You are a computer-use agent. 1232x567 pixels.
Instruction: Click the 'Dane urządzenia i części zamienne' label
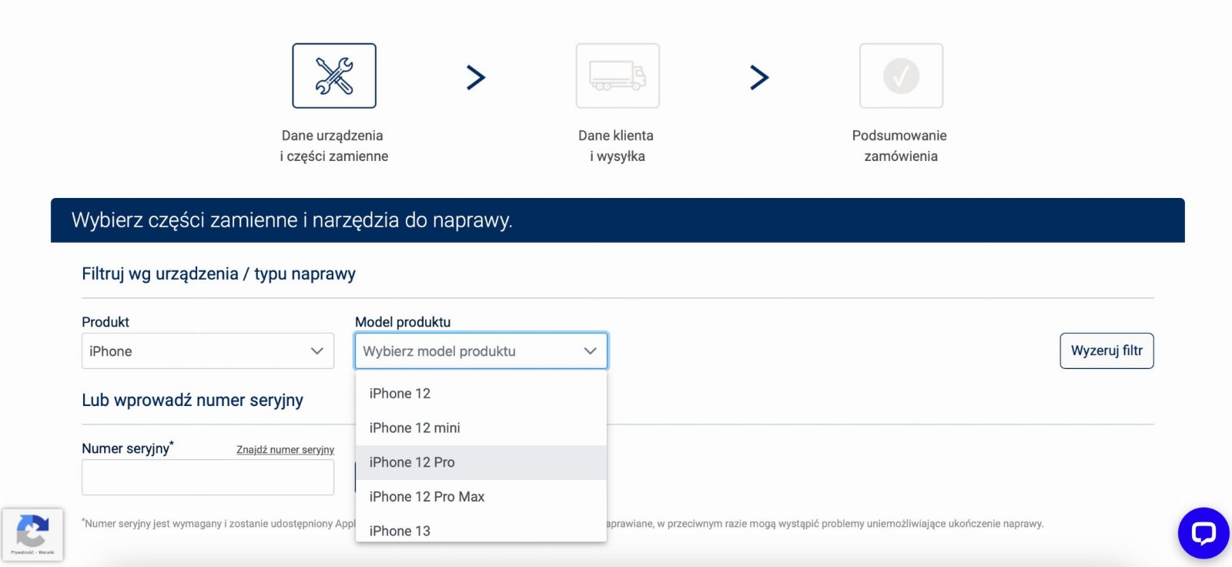point(333,146)
